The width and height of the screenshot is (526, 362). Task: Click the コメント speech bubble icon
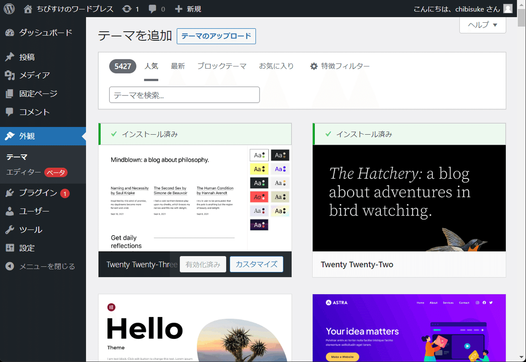point(10,112)
